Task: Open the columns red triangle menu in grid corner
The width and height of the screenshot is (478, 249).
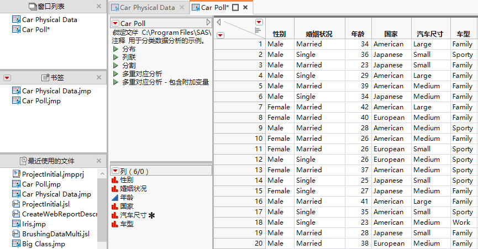Action: point(259,22)
